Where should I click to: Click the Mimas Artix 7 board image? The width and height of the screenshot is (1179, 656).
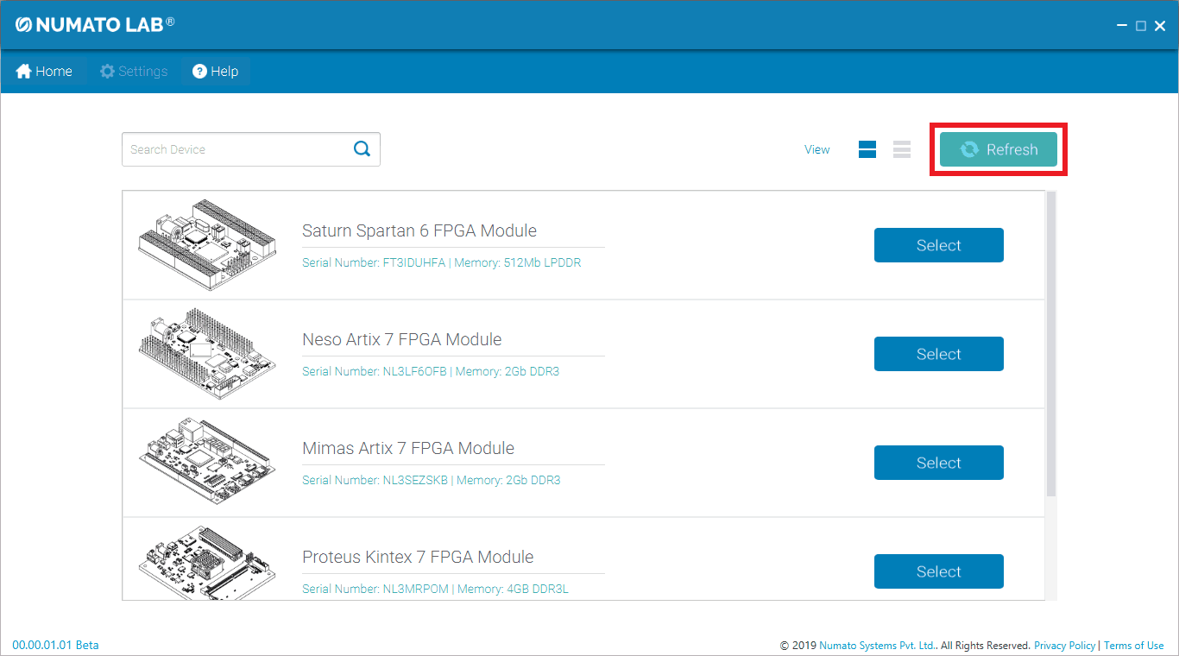[208, 463]
